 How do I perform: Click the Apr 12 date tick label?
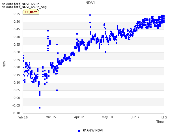coord(79,117)
